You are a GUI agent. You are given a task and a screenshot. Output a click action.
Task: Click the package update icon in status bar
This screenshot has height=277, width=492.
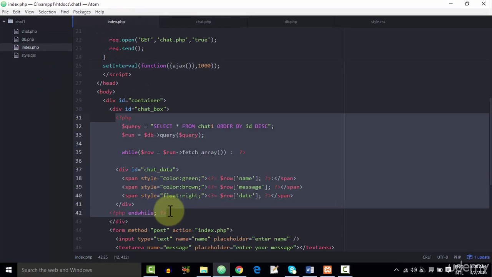[x=469, y=257]
